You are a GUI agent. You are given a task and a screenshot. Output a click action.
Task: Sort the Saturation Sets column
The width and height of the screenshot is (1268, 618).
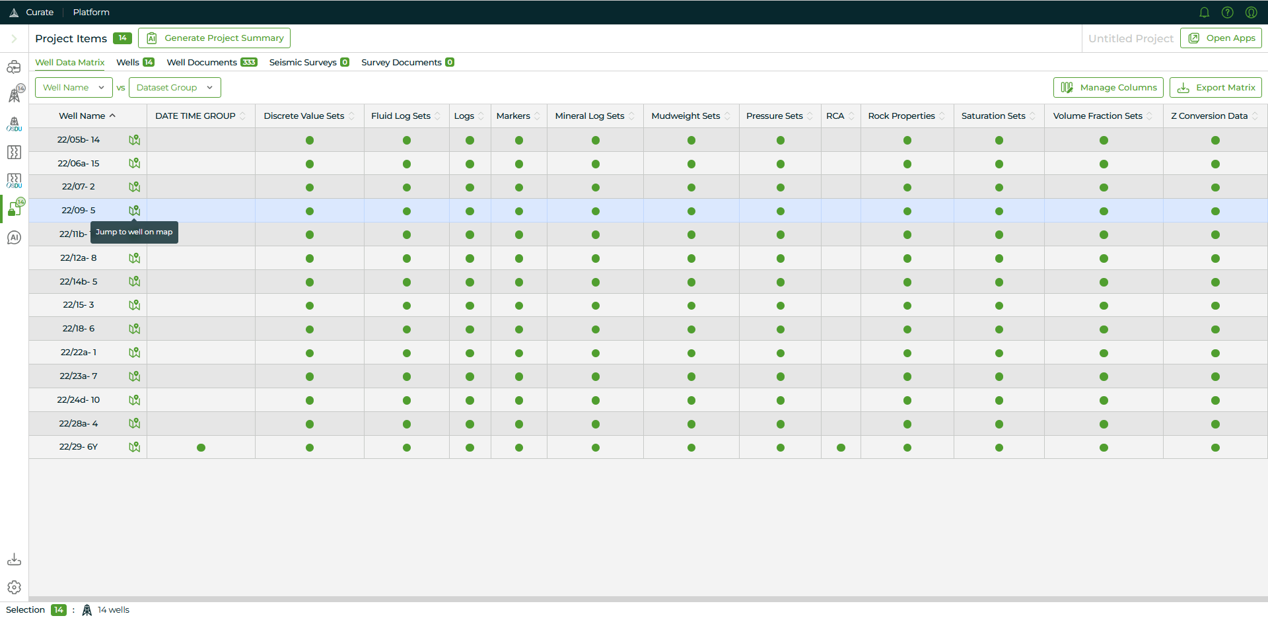click(x=1032, y=116)
